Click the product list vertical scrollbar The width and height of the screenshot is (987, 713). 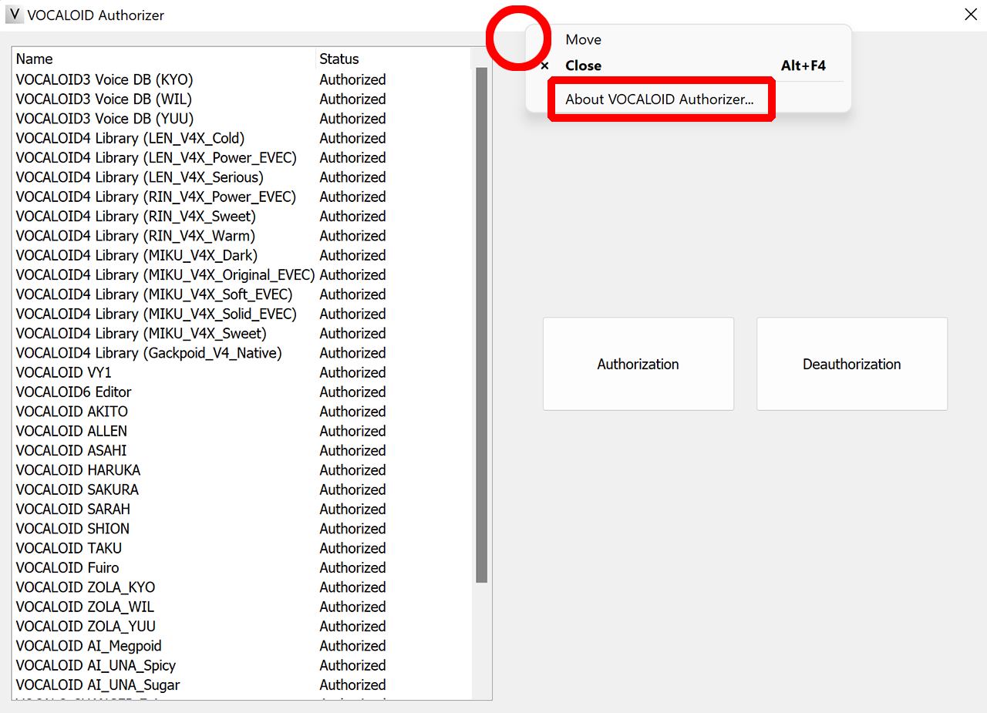481,324
